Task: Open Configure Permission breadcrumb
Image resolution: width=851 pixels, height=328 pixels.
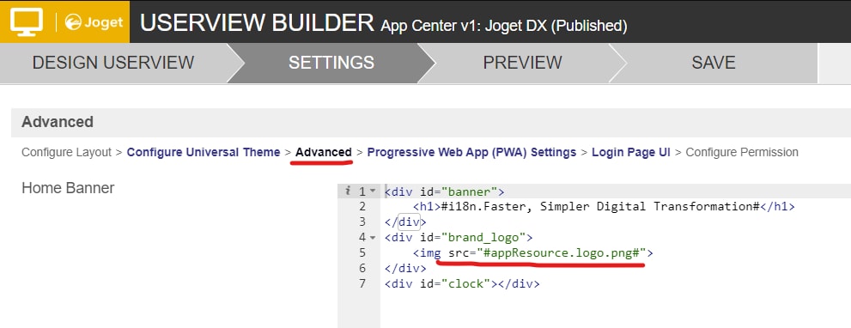Action: click(742, 152)
